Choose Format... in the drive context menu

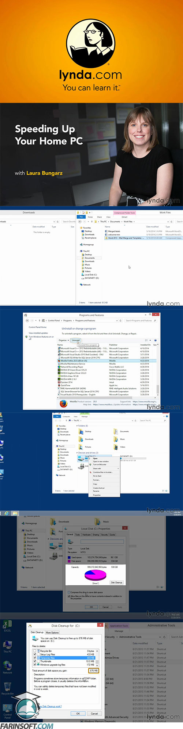(96, 480)
